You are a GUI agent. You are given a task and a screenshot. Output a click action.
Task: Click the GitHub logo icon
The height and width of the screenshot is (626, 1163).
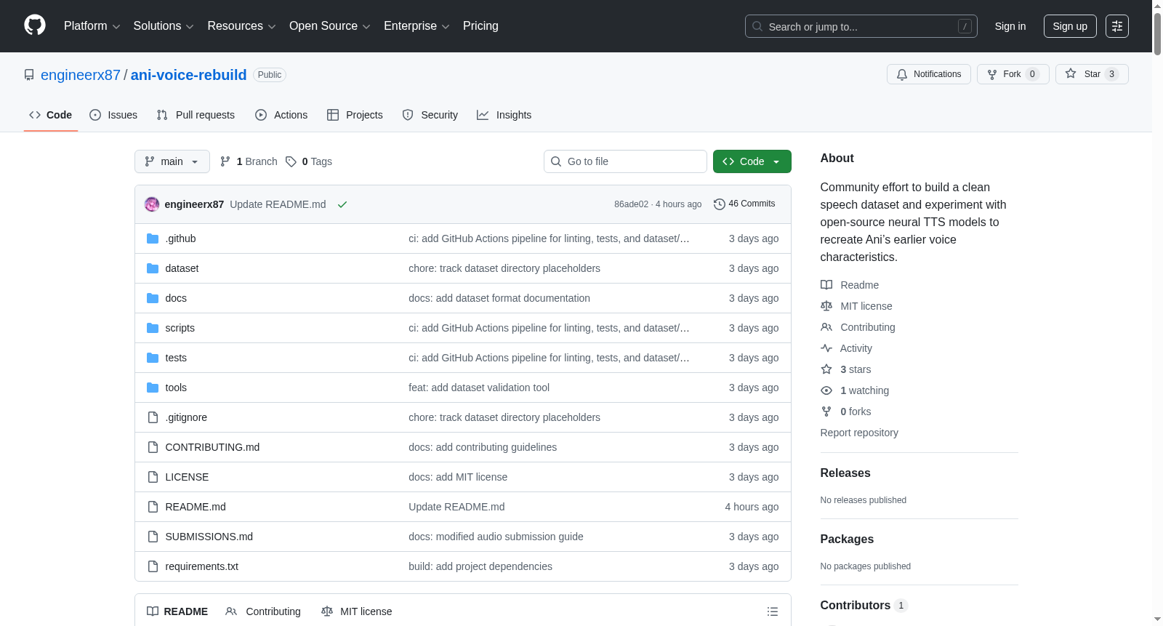[35, 25]
